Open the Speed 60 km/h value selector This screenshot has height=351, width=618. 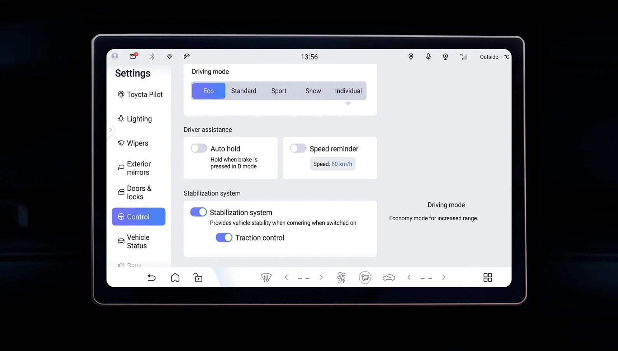tap(333, 164)
